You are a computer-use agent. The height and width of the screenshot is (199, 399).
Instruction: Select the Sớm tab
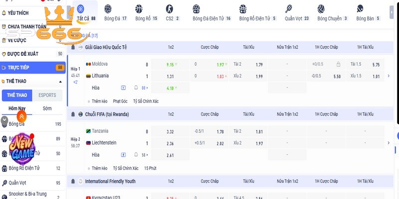[47, 108]
